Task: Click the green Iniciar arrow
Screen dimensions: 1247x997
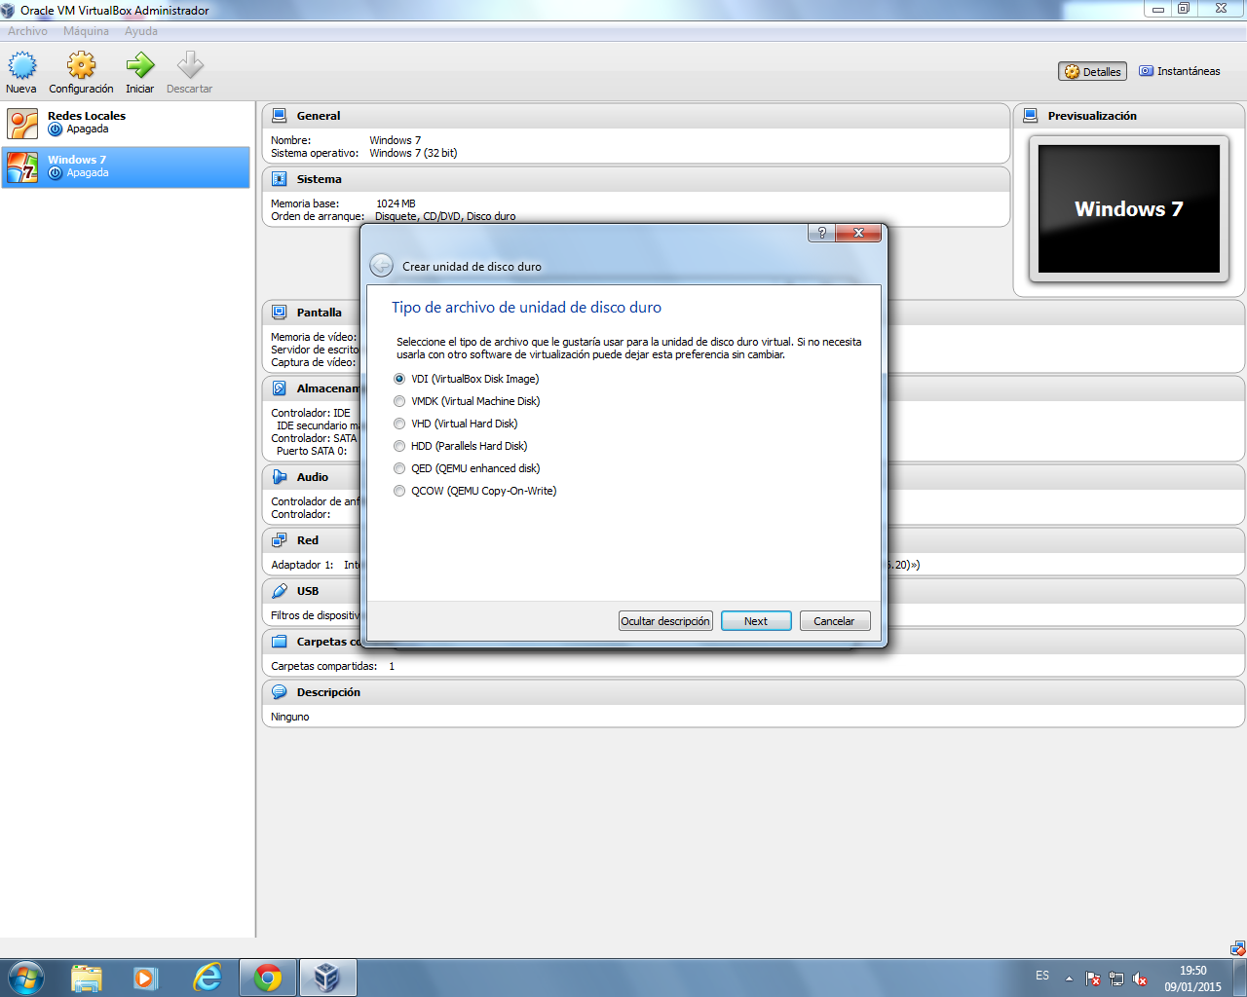Action: 139,65
